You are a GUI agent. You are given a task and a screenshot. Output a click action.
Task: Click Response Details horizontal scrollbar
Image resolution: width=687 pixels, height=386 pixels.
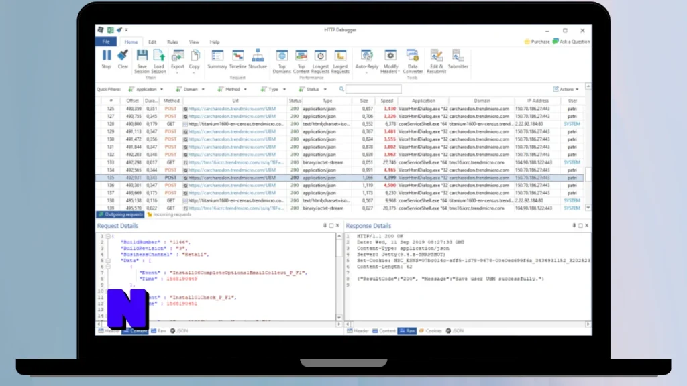pyautogui.click(x=468, y=324)
